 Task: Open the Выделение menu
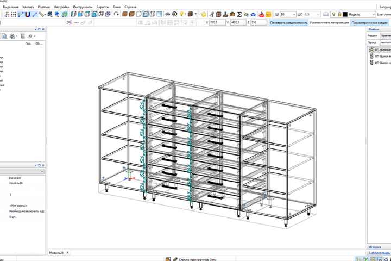11,7
